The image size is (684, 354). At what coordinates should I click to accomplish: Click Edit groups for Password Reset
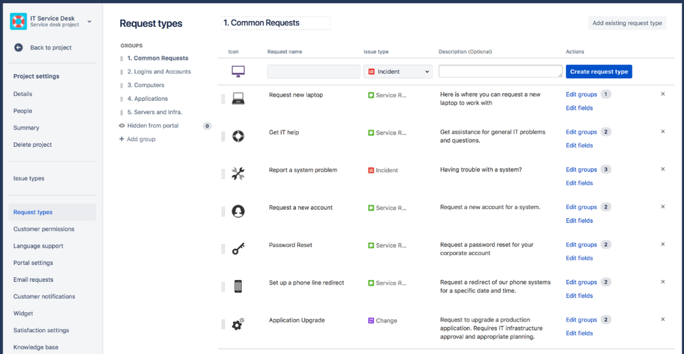point(581,244)
